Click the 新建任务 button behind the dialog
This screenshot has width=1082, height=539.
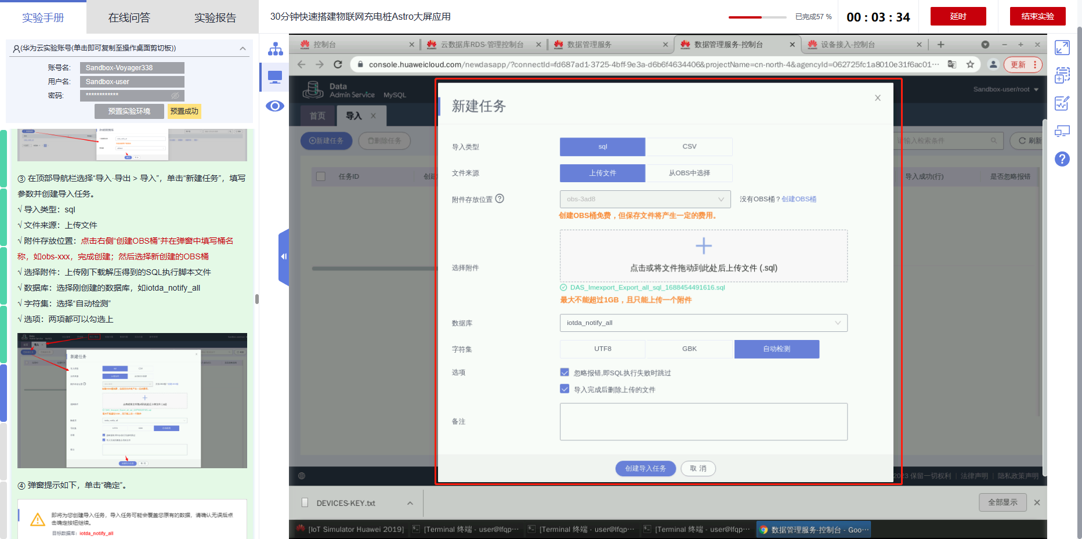326,141
